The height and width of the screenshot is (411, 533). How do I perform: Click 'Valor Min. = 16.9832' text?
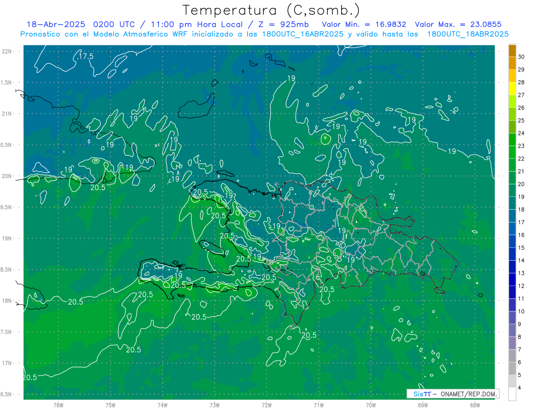(364, 25)
